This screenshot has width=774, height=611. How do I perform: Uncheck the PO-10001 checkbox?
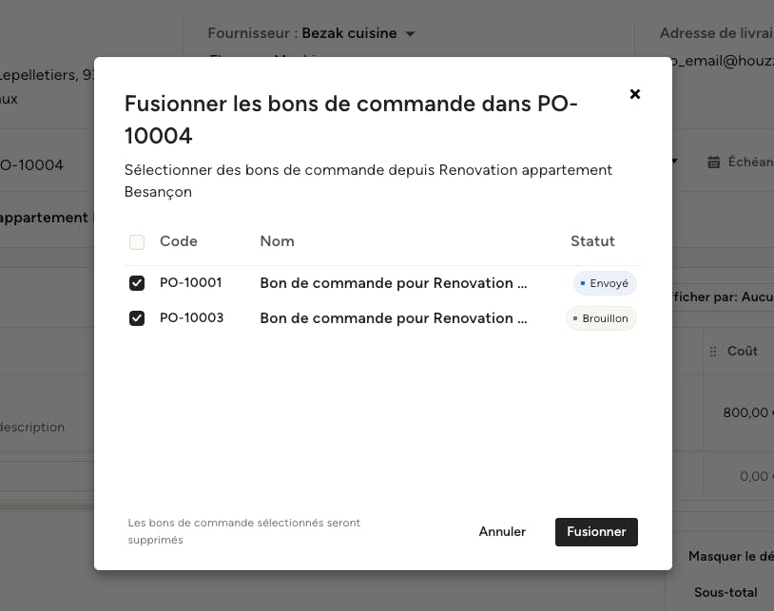point(137,283)
